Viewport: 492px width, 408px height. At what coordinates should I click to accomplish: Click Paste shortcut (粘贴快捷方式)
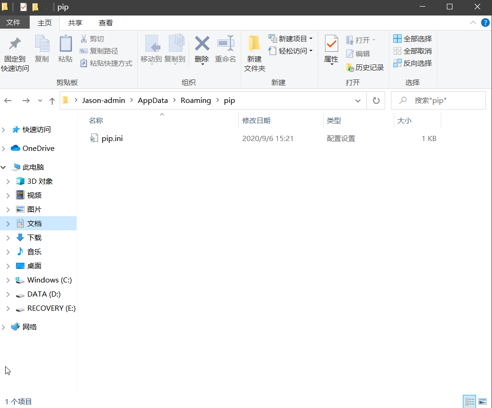106,63
